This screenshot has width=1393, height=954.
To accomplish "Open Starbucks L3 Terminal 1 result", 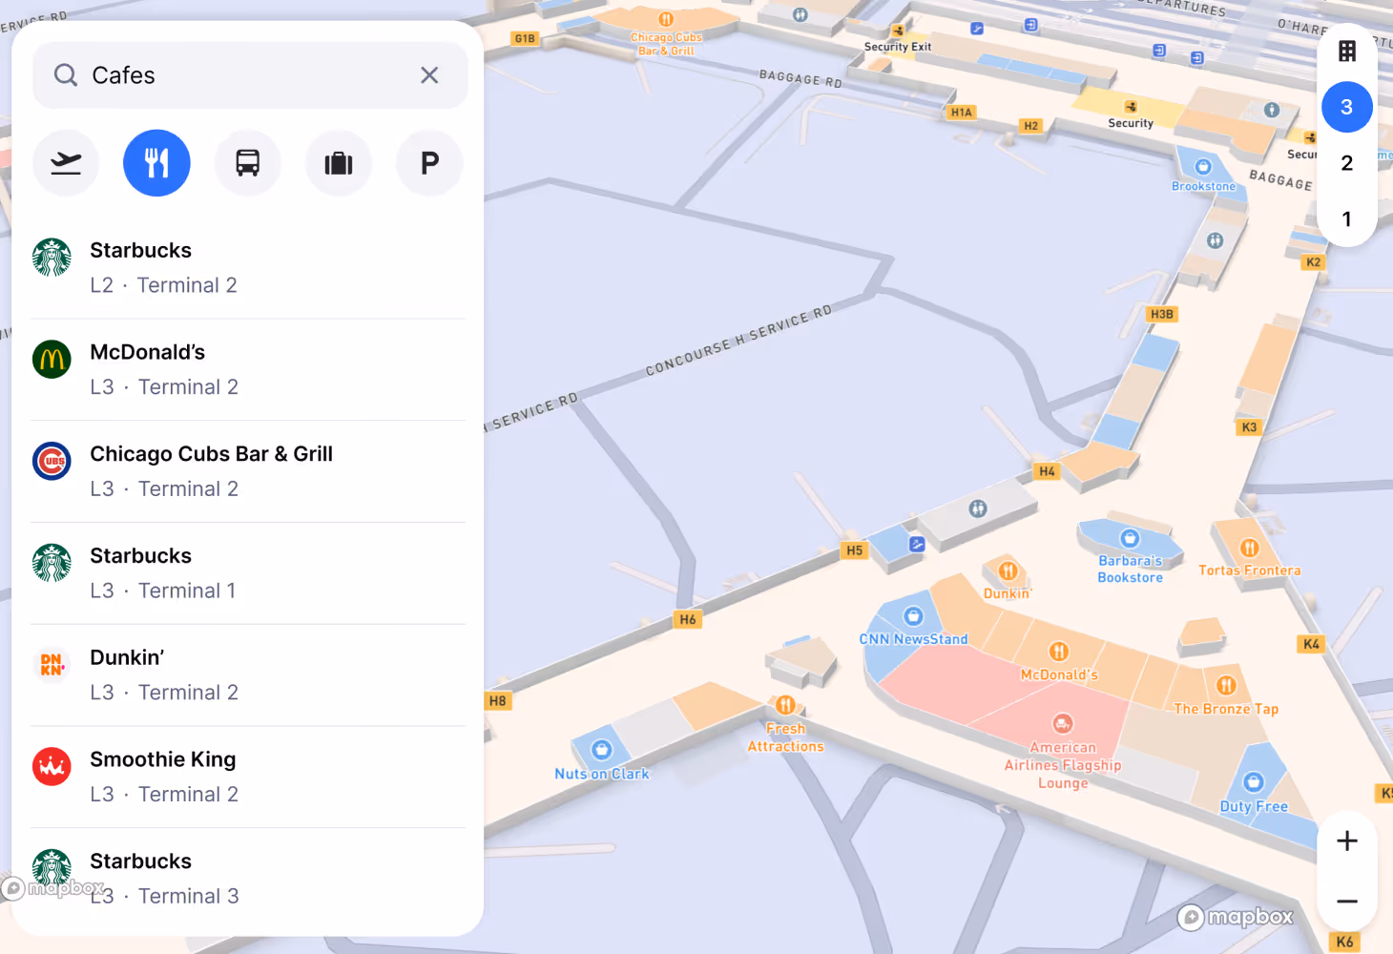I will 248,573.
